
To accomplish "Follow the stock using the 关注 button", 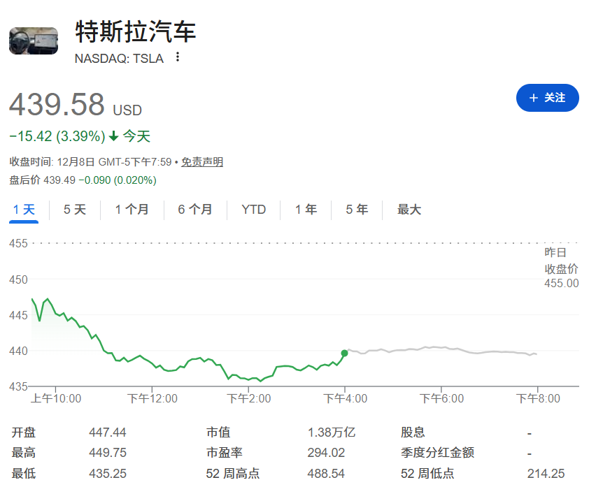I will click(x=548, y=98).
